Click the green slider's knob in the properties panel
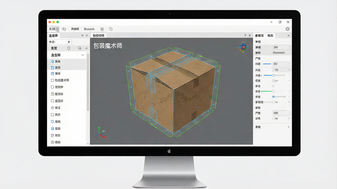 [x=273, y=91]
